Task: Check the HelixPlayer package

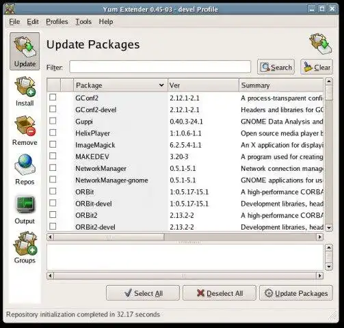Action: [x=53, y=133]
